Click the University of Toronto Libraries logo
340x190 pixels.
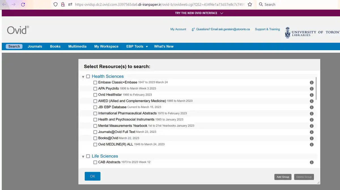pos(312,32)
